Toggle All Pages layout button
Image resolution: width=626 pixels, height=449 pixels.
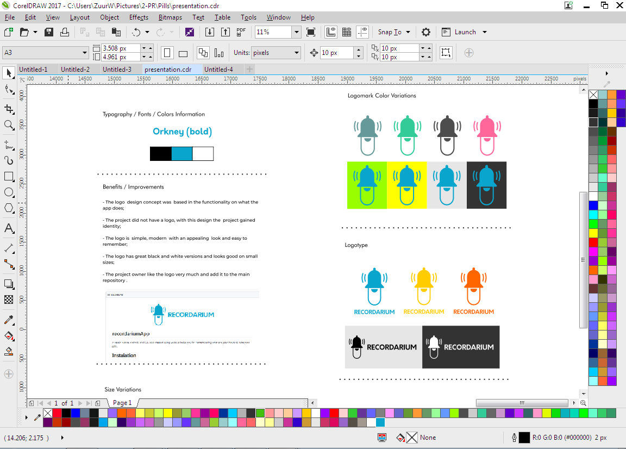tap(203, 53)
